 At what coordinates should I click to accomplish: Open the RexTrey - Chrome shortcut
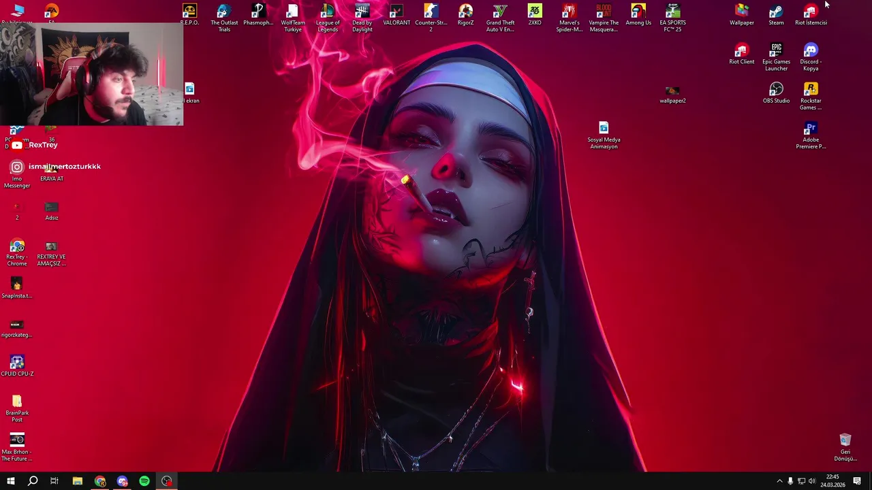click(17, 253)
